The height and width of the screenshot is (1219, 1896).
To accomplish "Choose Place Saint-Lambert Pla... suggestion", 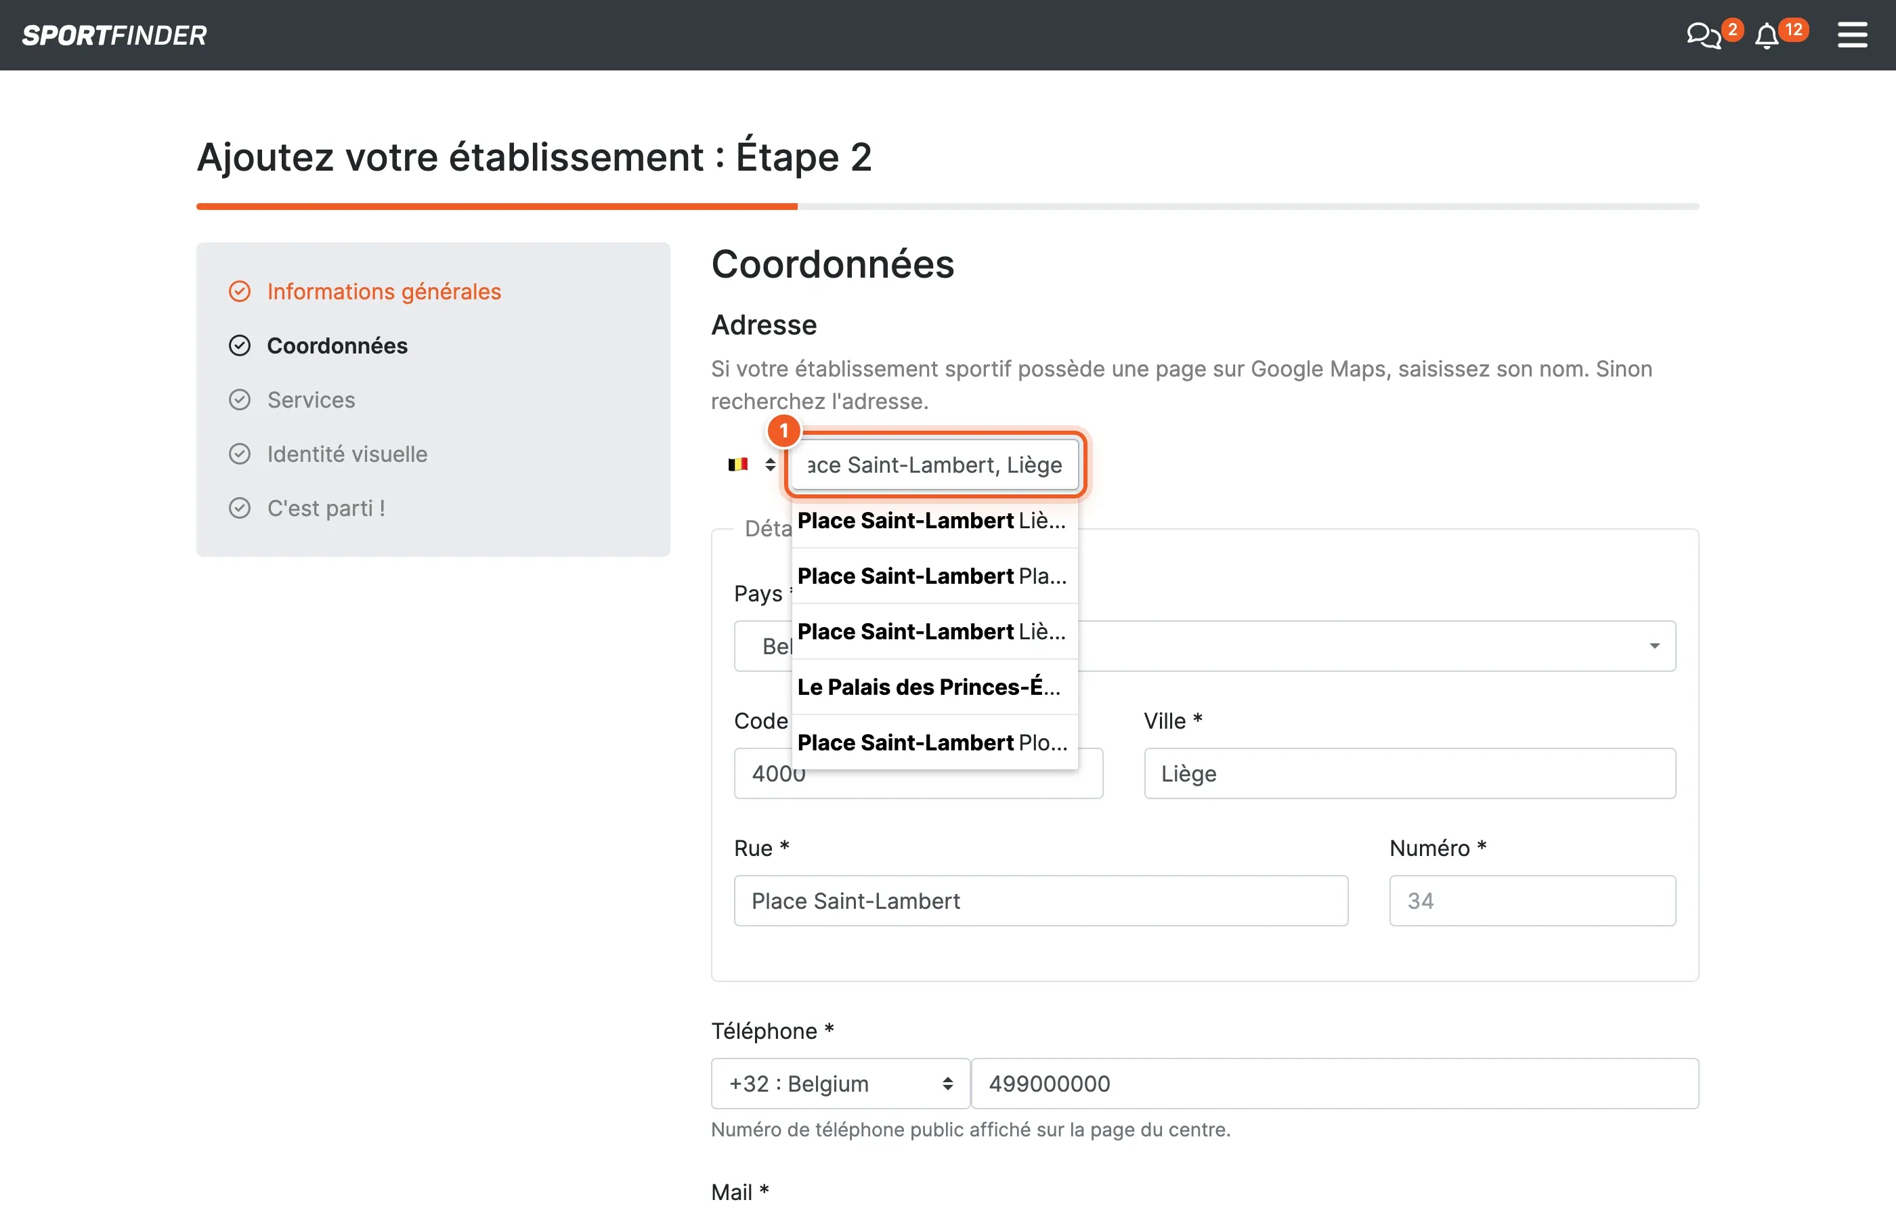I will [x=934, y=576].
